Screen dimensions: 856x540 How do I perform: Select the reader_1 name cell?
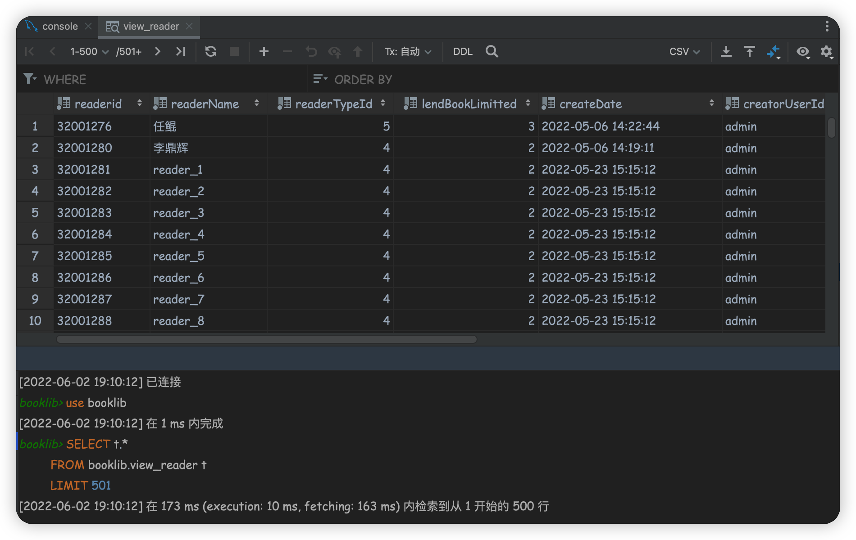(x=209, y=170)
